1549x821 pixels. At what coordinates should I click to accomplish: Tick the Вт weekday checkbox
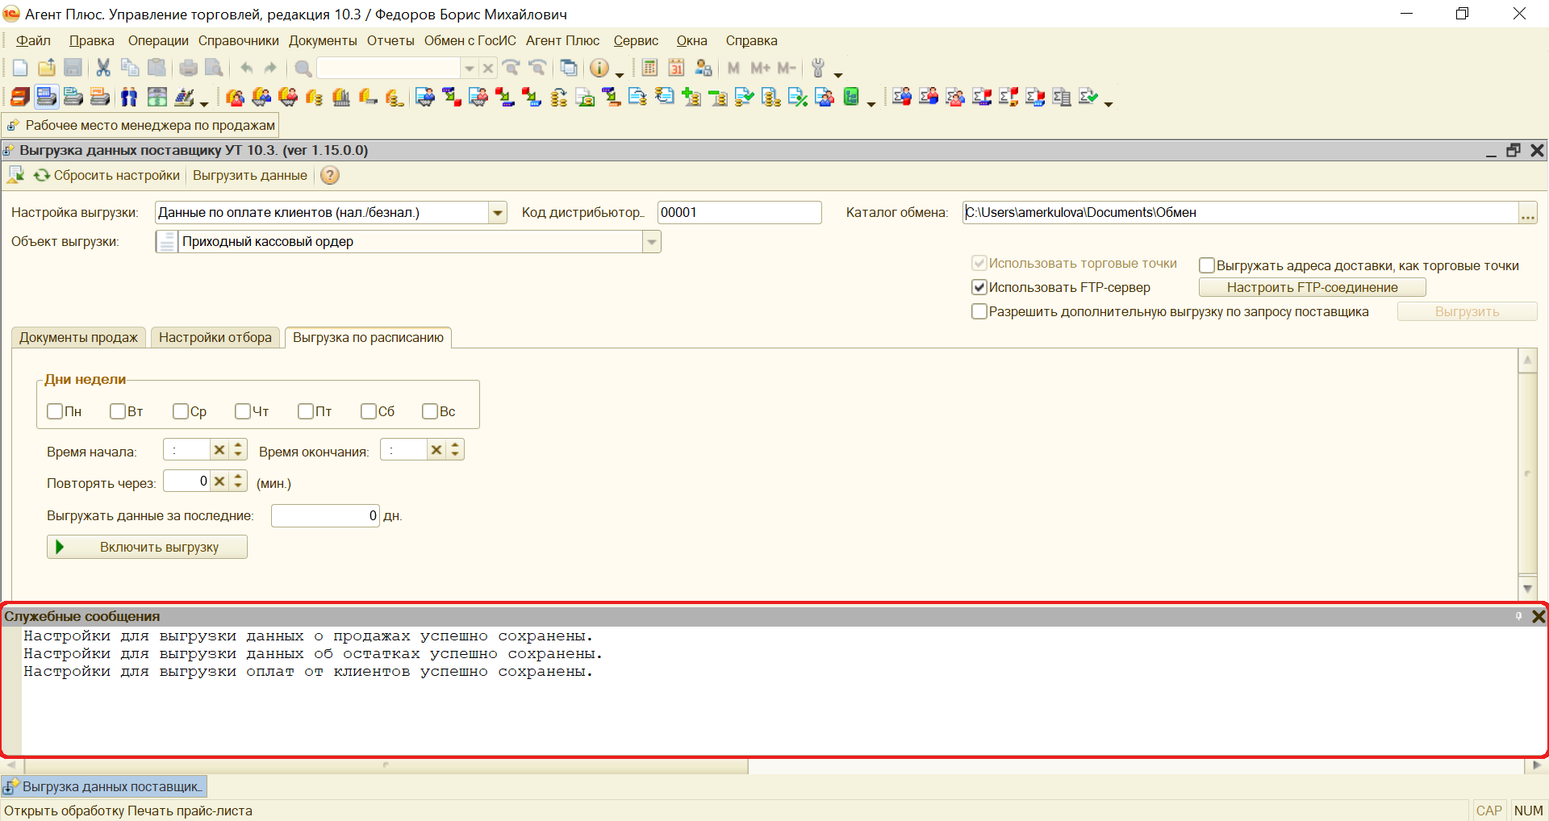118,411
